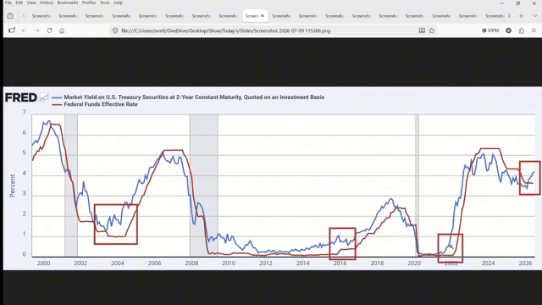Viewport: 542px width, 305px height.
Task: Open the File menu
Action: (8, 3)
